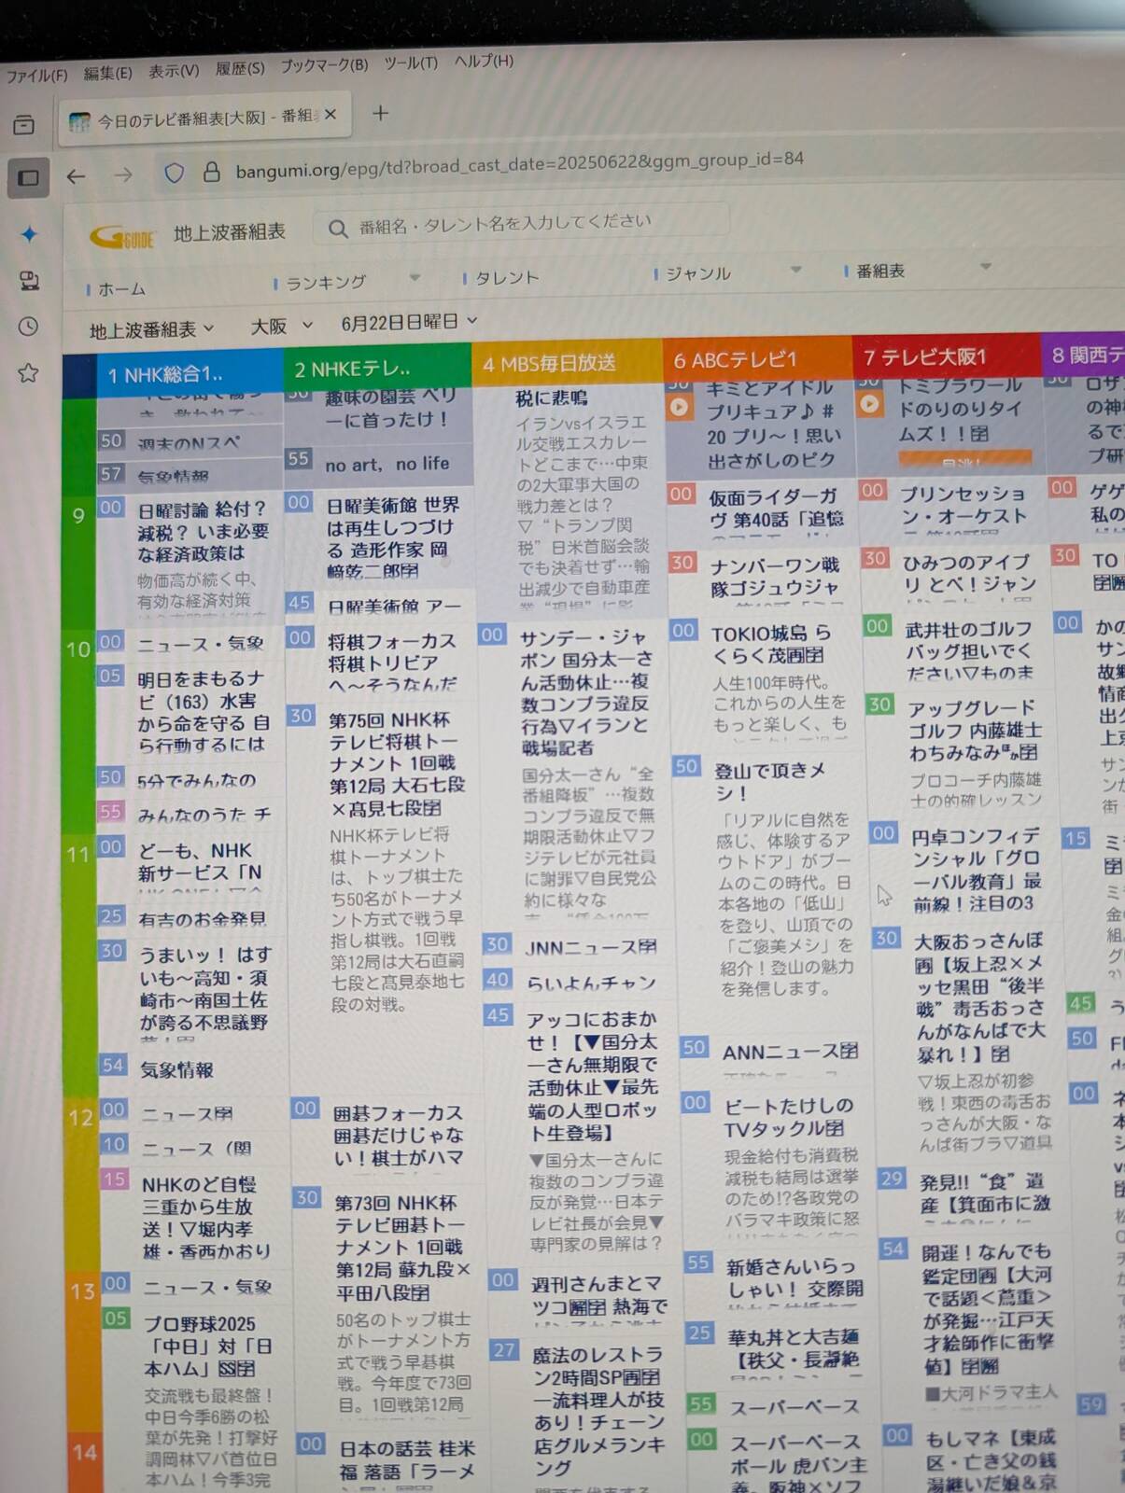Play icon beside トミカ・プラレール program

869,404
